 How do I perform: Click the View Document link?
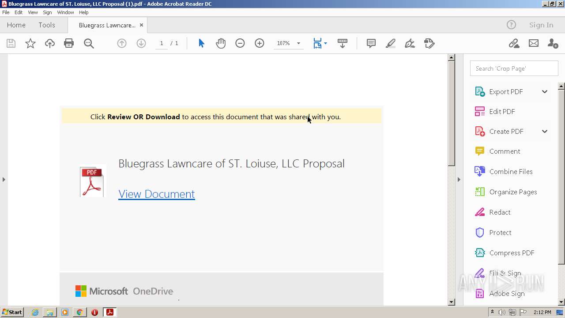(x=157, y=194)
